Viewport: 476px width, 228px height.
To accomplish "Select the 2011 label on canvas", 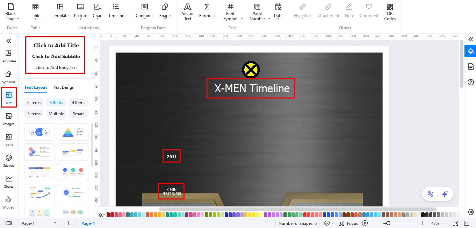I will point(172,157).
